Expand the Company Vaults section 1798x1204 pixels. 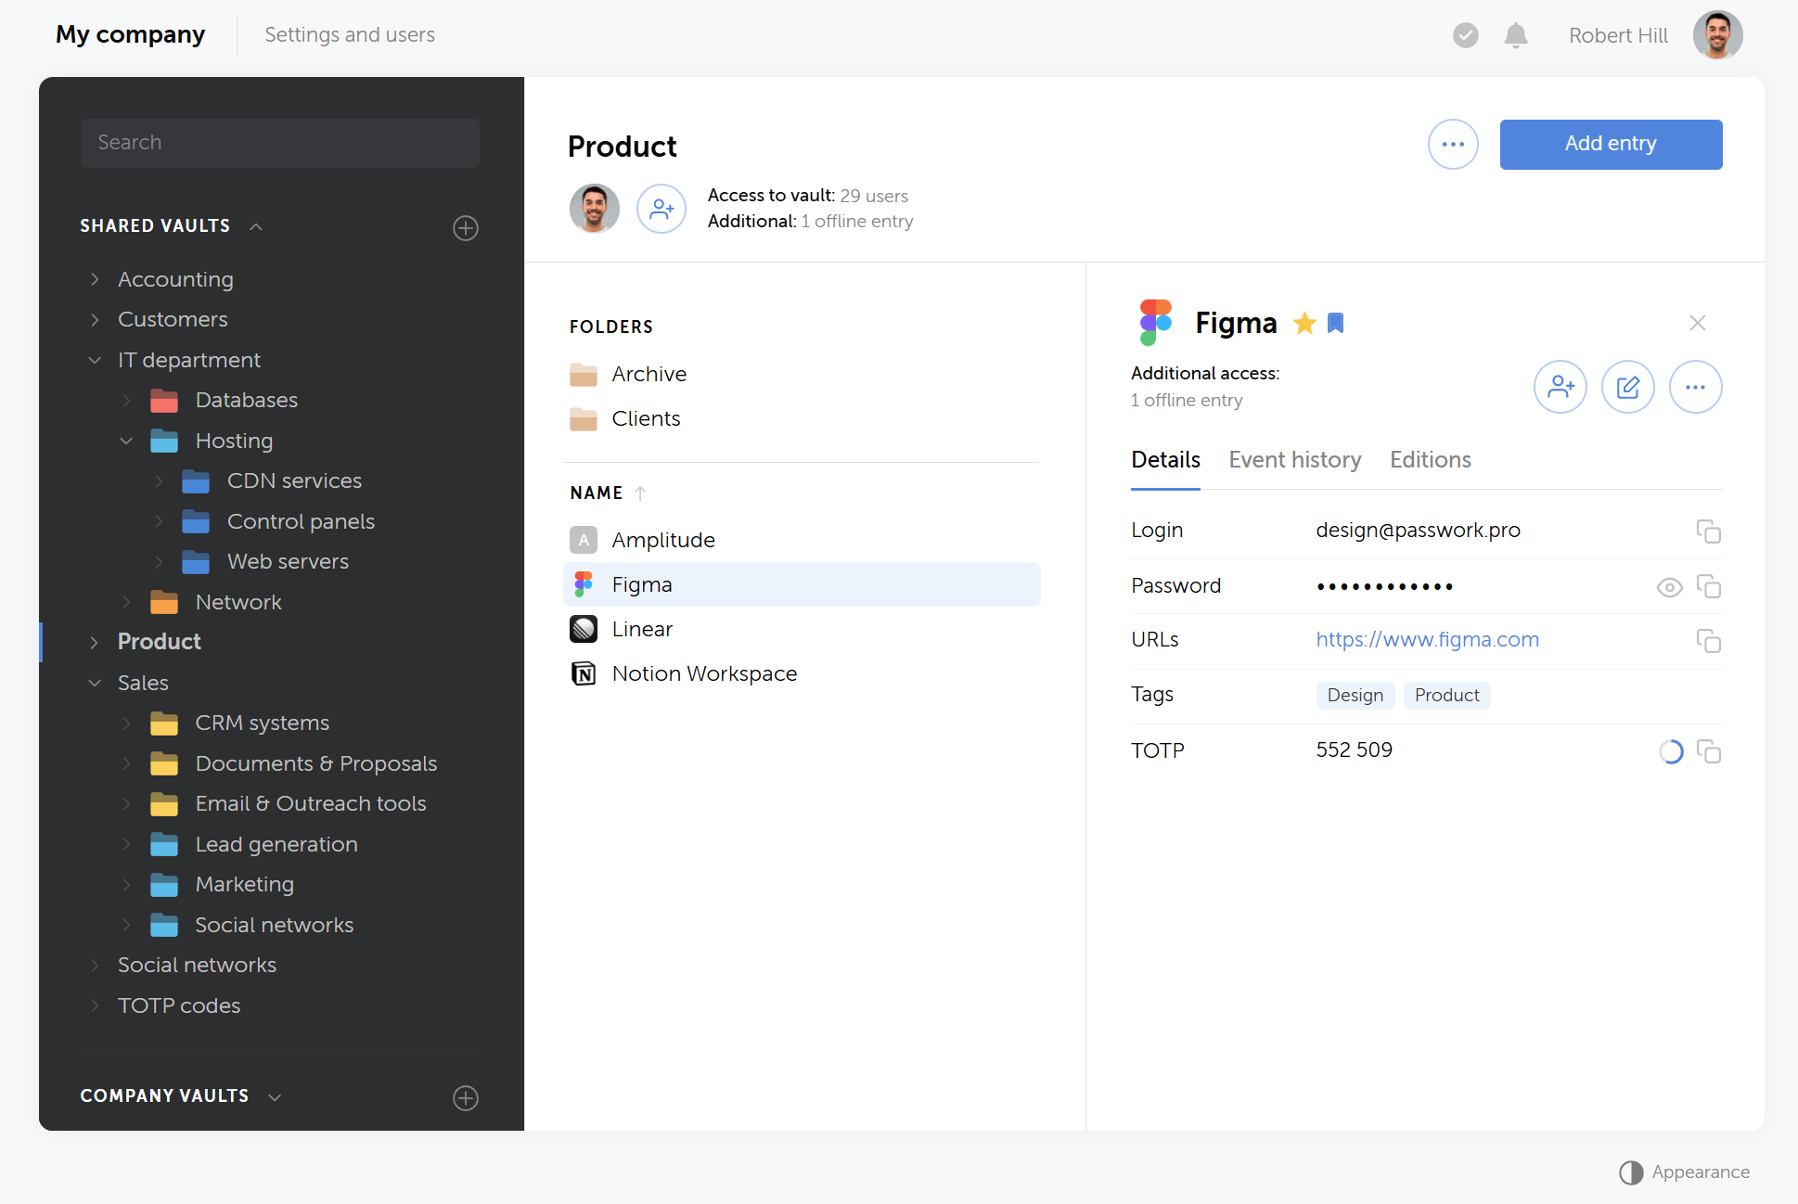tap(275, 1096)
